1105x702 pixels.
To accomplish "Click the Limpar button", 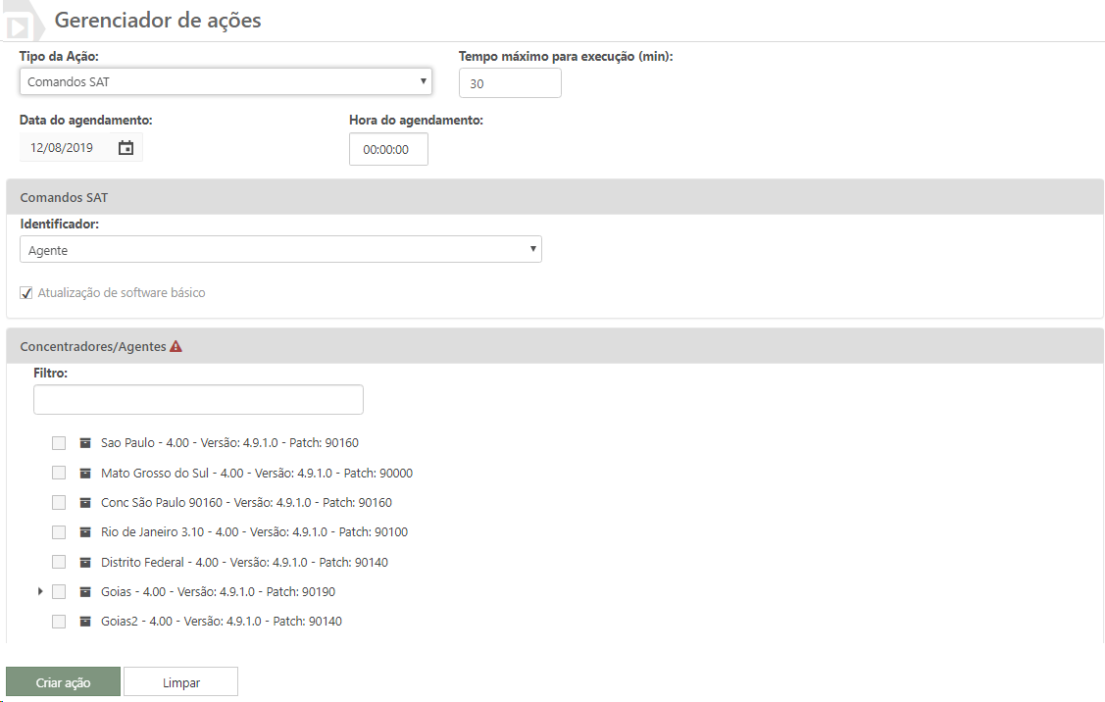I will tap(181, 681).
